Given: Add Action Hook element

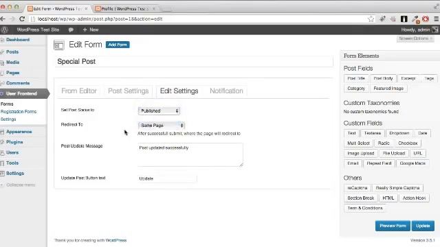Looking at the screenshot, I should tap(414, 198).
